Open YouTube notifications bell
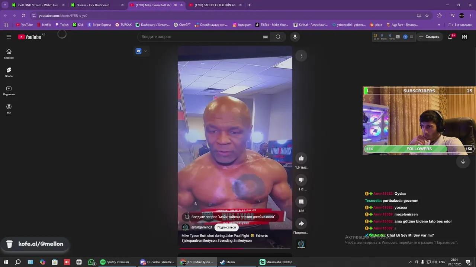Viewport: 476px width, 267px height. [450, 37]
